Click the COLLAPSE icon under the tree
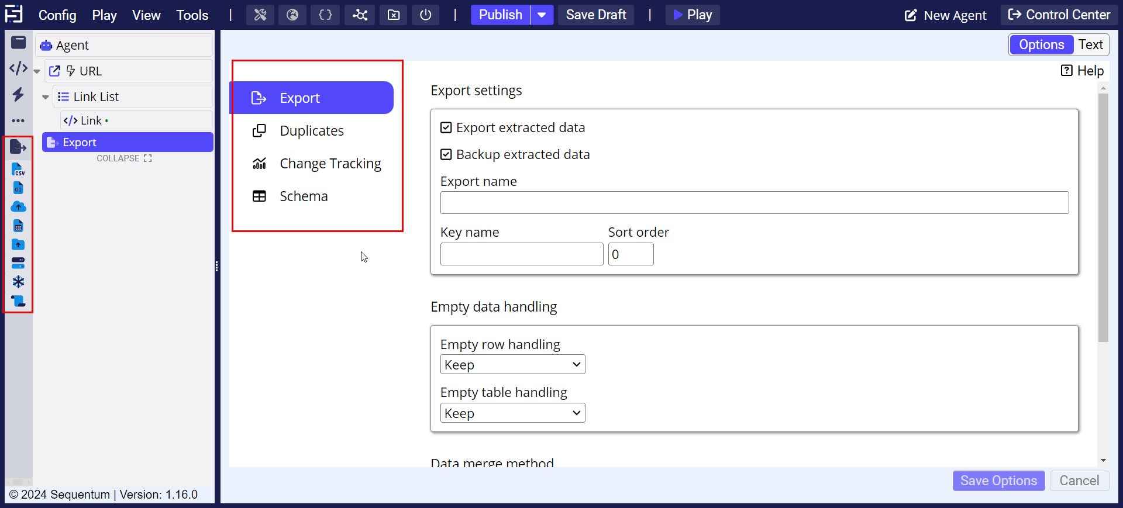This screenshot has height=508, width=1123. click(147, 158)
